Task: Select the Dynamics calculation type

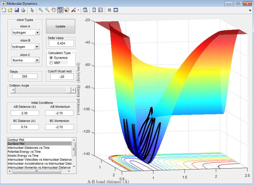Action: (x=51, y=58)
